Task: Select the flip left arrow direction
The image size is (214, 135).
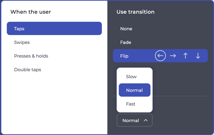Action: pos(160,56)
